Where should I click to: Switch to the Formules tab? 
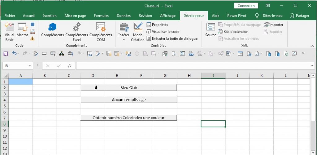coord(101,15)
